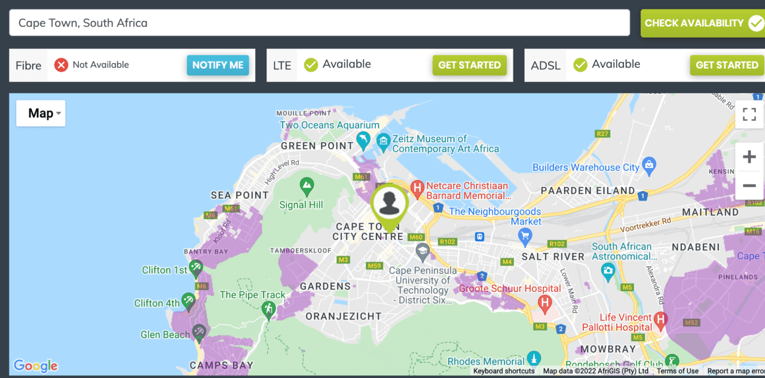Viewport: 765px width, 378px height.
Task: Click the green checkmark beside LTE
Action: pyautogui.click(x=311, y=64)
